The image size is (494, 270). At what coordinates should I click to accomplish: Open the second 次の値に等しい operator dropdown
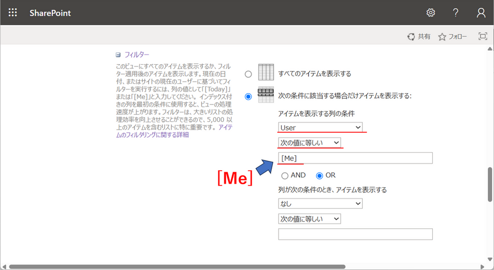click(309, 219)
